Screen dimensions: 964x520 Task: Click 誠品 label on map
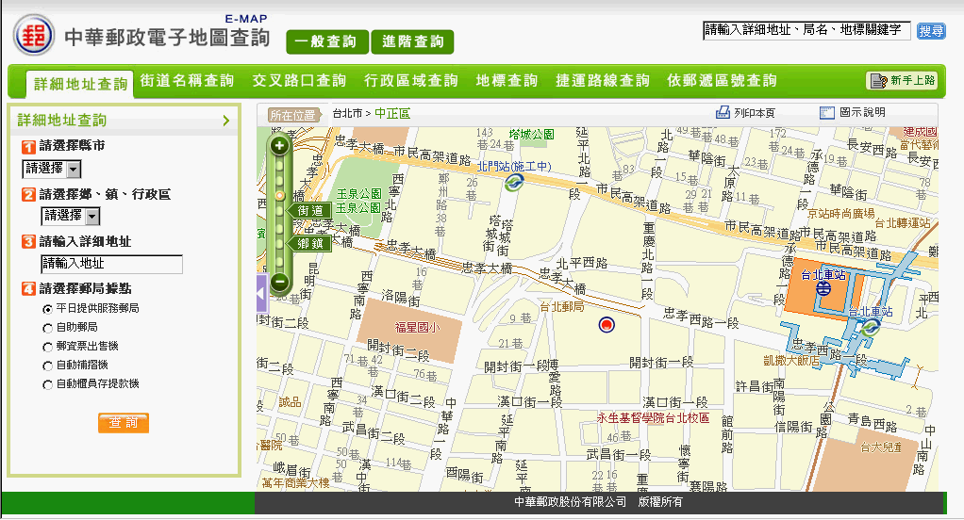coord(291,402)
